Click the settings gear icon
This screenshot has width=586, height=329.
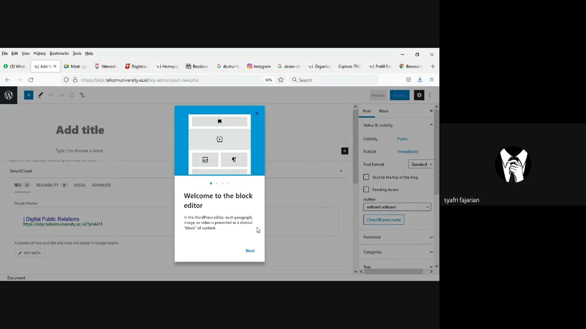tap(419, 95)
